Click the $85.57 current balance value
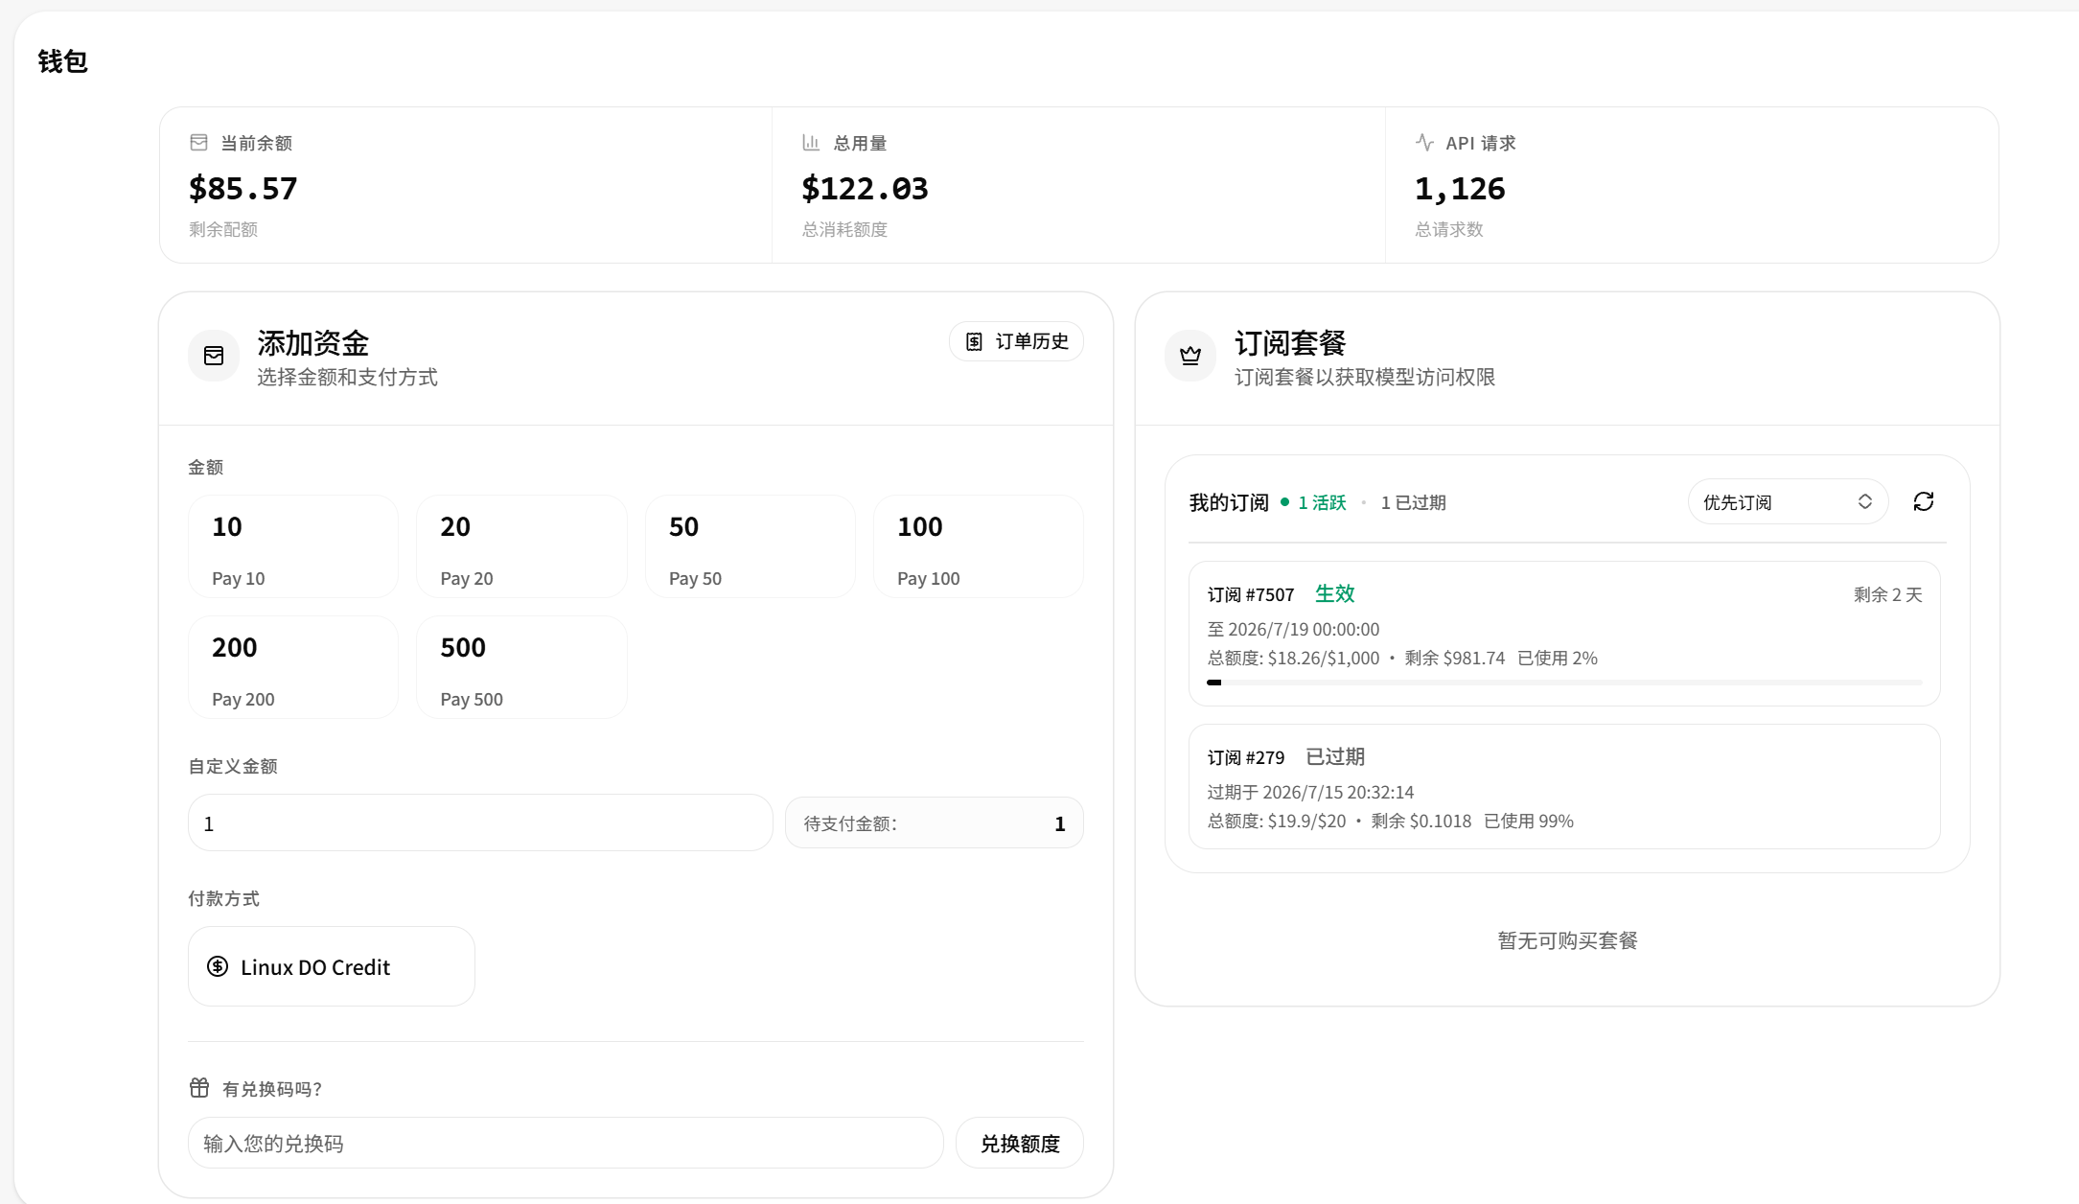This screenshot has height=1204, width=2079. tap(243, 188)
